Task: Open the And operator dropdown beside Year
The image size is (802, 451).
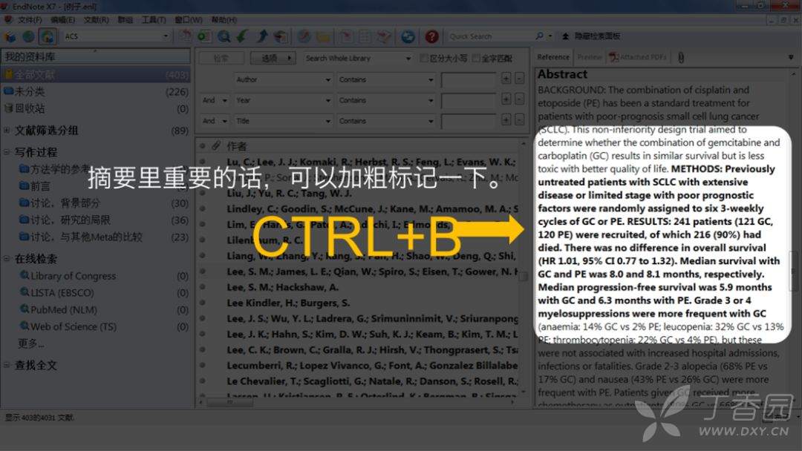Action: 215,100
